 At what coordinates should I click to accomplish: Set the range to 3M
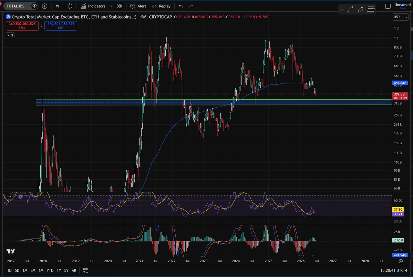click(33, 270)
